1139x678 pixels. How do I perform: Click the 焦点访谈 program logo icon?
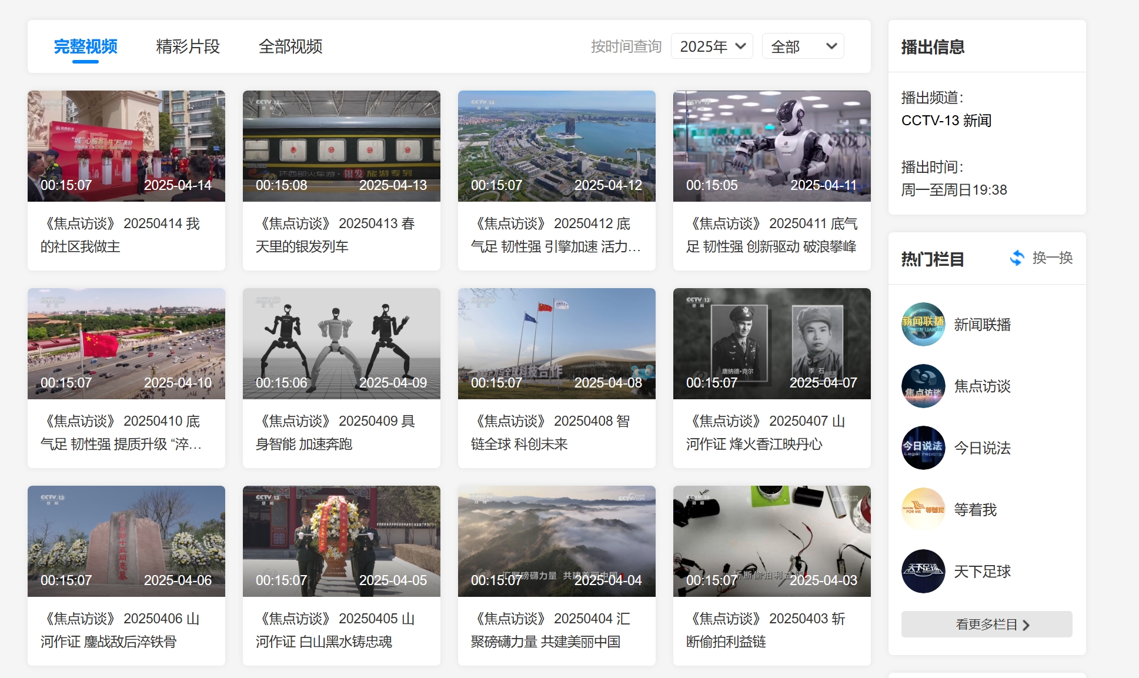pos(923,386)
